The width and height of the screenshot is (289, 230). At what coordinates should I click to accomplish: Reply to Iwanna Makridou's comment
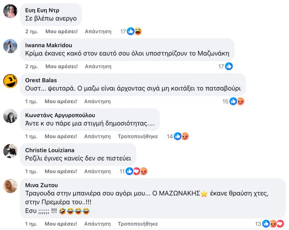point(98,66)
